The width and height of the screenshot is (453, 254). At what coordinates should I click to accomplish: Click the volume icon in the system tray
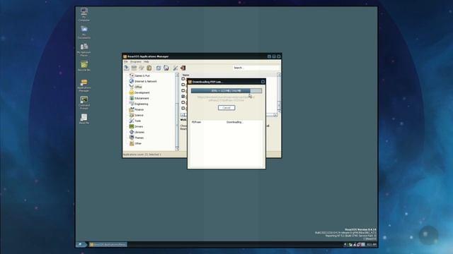[x=345, y=245]
